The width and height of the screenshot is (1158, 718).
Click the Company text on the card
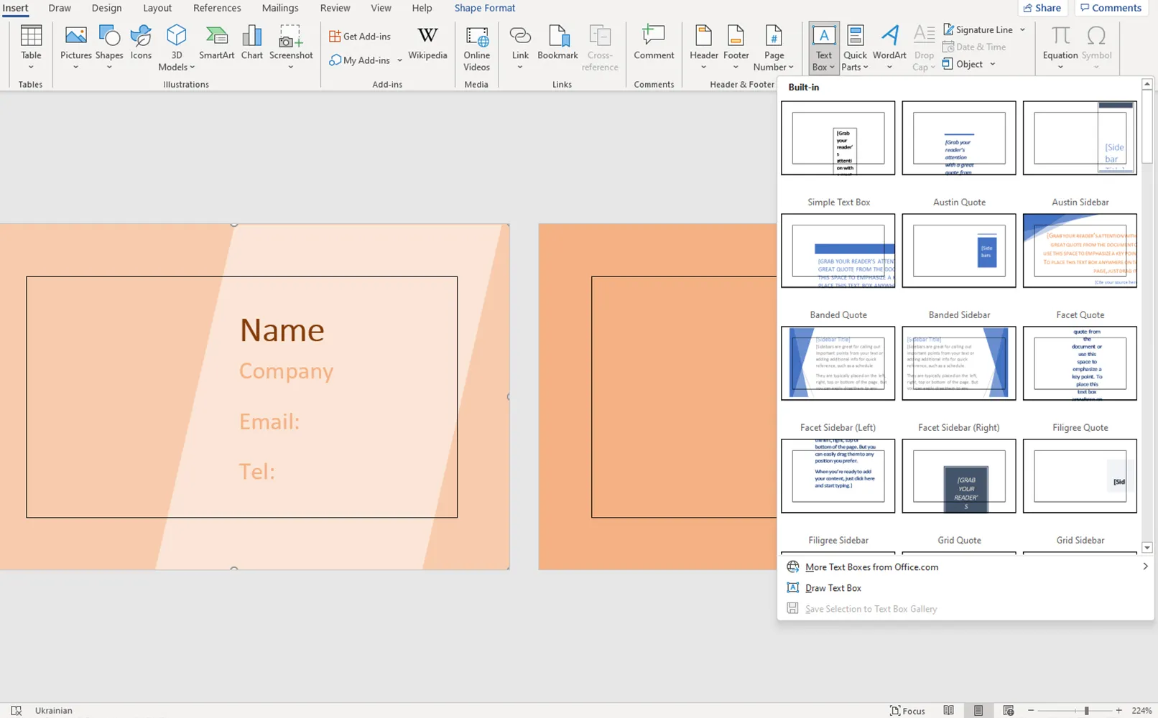(286, 372)
